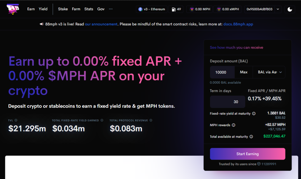Click the MPH rewards info icon

point(233,125)
